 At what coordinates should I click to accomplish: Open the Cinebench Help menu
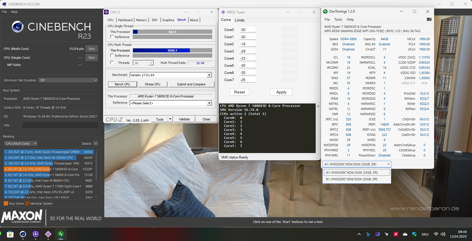(x=14, y=12)
